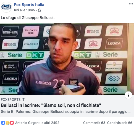Image resolution: width=134 pixels, height=127 pixels.
Task: Open the 'Ieri alle 10:45' timestamp
Action: 25,10
